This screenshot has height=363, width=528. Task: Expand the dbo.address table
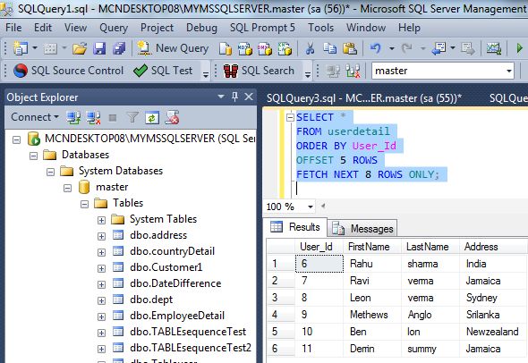(101, 236)
